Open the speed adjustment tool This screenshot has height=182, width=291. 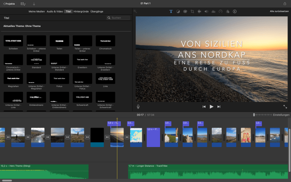tap(220, 12)
